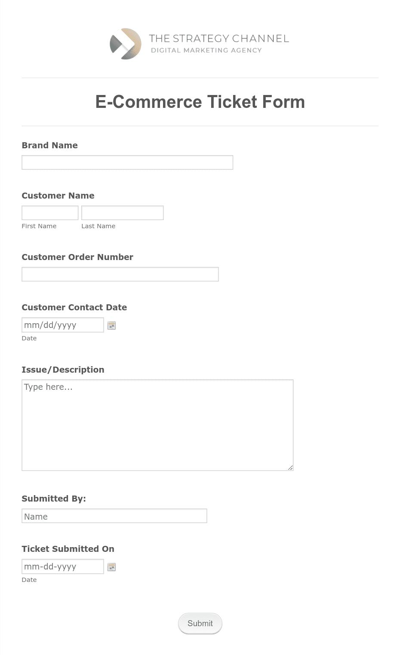Submit the e-commerce ticket form
This screenshot has height=655, width=400.
click(200, 623)
